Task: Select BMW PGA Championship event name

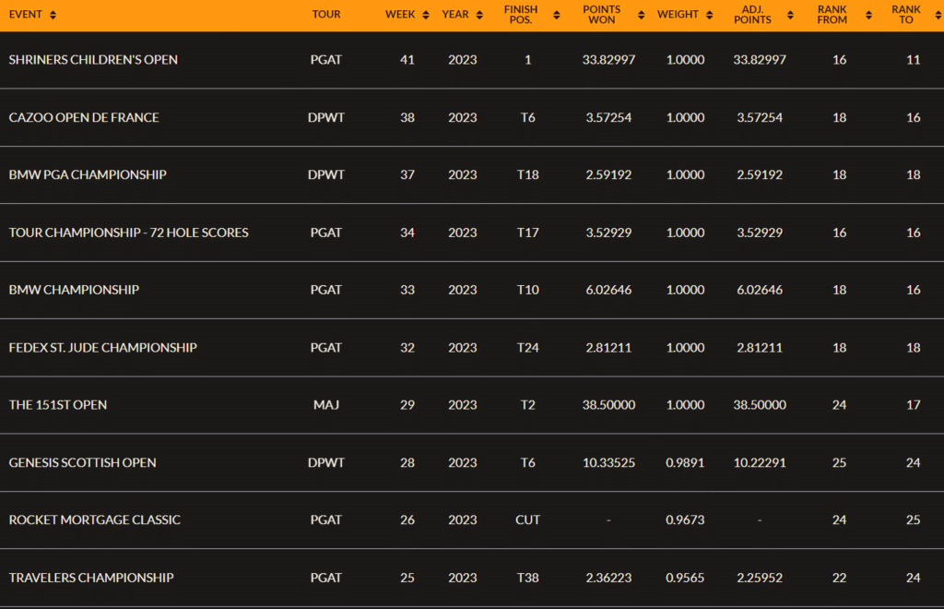Action: [88, 174]
